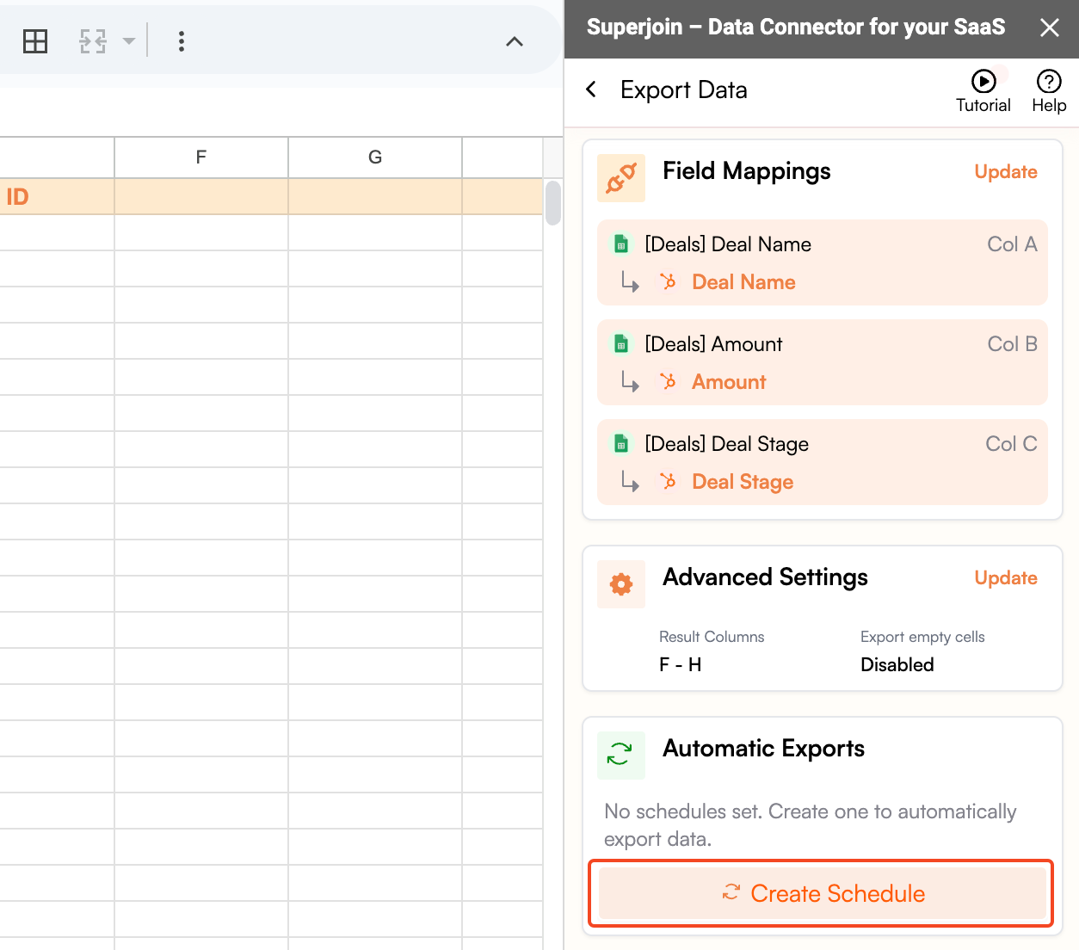Select the orange Deal Stage HubSpot field
The image size is (1079, 950).
(x=743, y=482)
